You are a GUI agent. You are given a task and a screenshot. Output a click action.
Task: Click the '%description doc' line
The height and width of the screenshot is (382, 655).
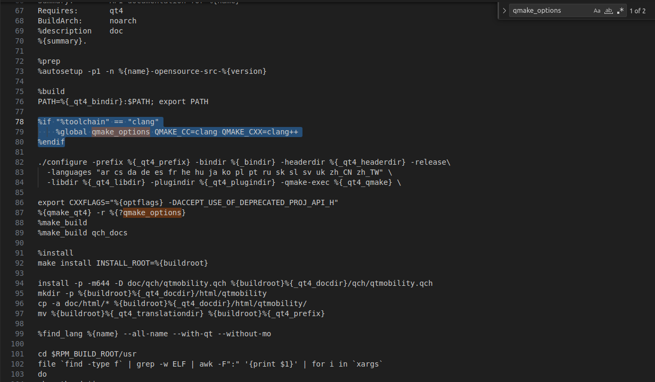pyautogui.click(x=80, y=31)
